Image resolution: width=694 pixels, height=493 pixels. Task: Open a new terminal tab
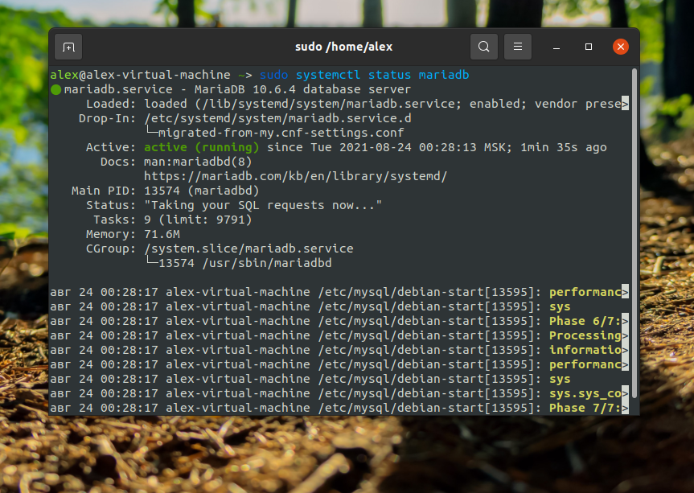pos(68,47)
